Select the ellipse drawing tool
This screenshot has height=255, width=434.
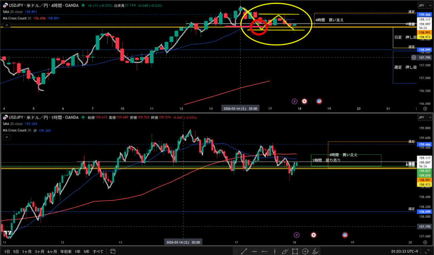[x=305, y=252]
